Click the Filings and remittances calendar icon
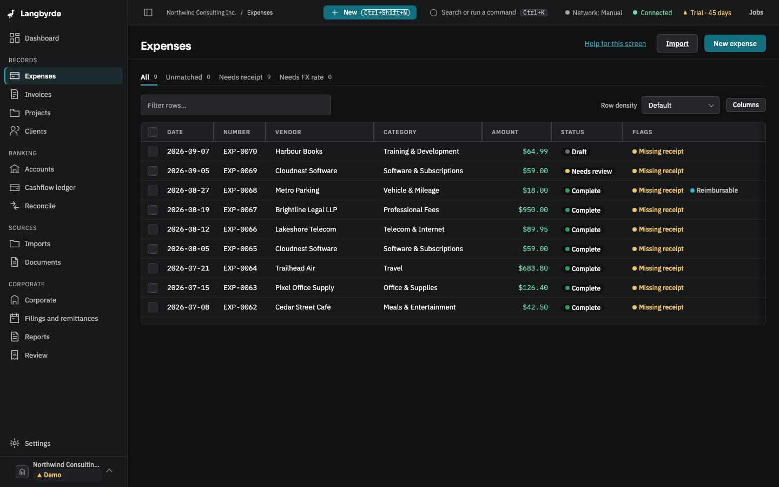 pos(15,318)
